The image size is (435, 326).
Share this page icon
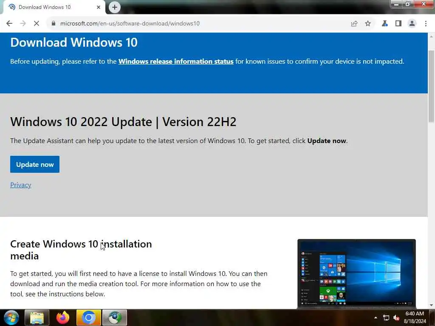click(x=354, y=24)
